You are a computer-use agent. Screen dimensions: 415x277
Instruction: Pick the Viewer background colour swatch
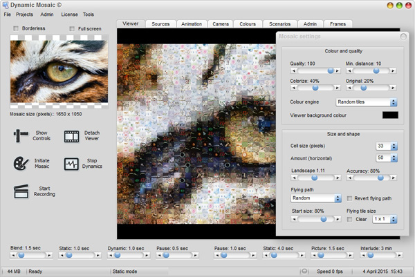click(390, 115)
